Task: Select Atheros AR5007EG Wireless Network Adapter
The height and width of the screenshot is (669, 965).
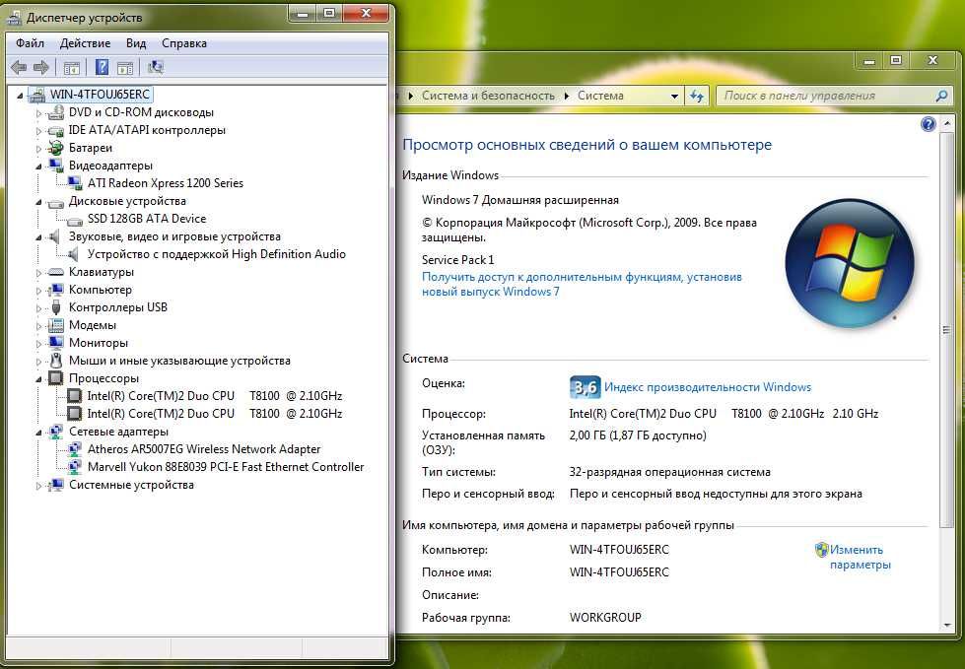Action: click(x=204, y=449)
